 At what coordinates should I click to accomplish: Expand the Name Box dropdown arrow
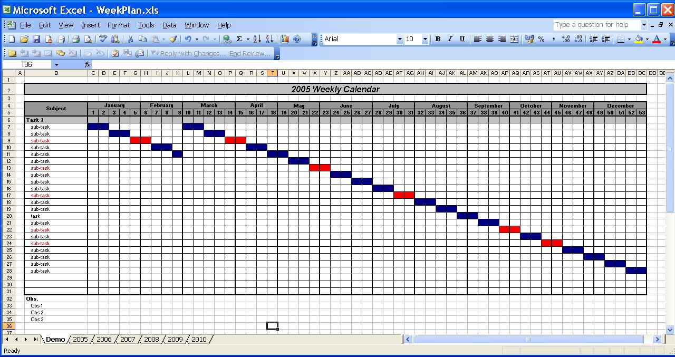[56, 64]
